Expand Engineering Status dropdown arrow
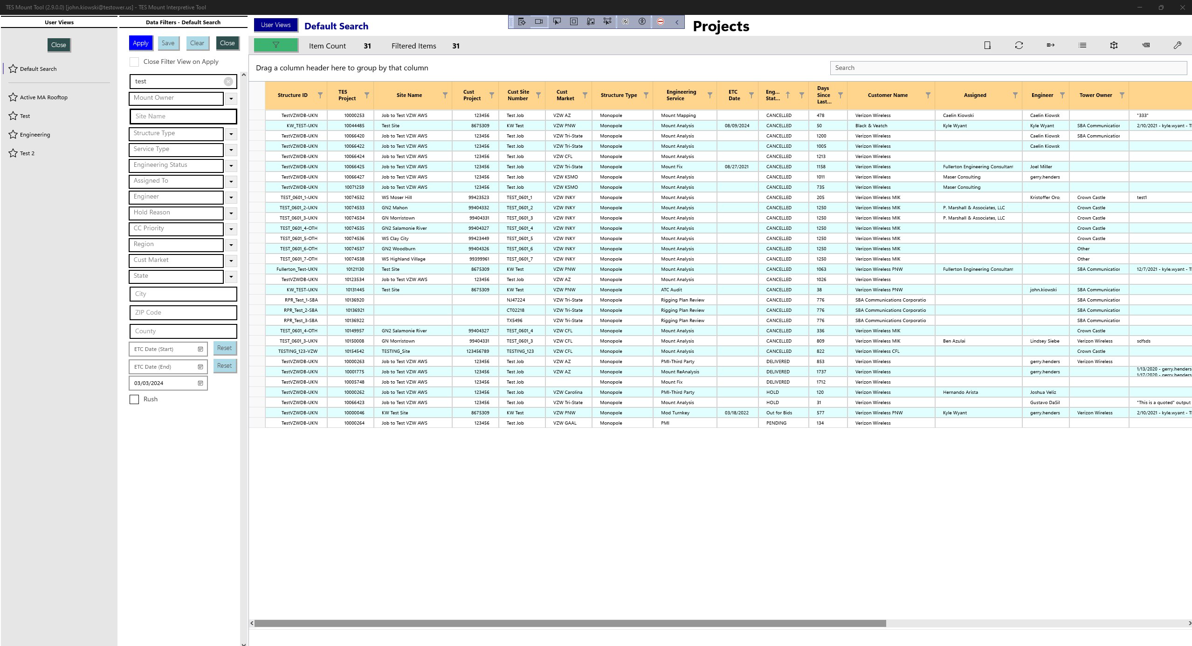The height and width of the screenshot is (646, 1192). 231,166
